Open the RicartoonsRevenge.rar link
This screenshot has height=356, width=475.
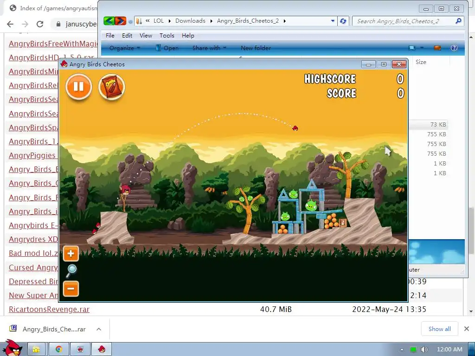[x=49, y=309]
